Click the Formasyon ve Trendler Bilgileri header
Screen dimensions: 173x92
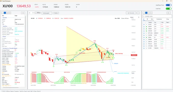pos(10,48)
